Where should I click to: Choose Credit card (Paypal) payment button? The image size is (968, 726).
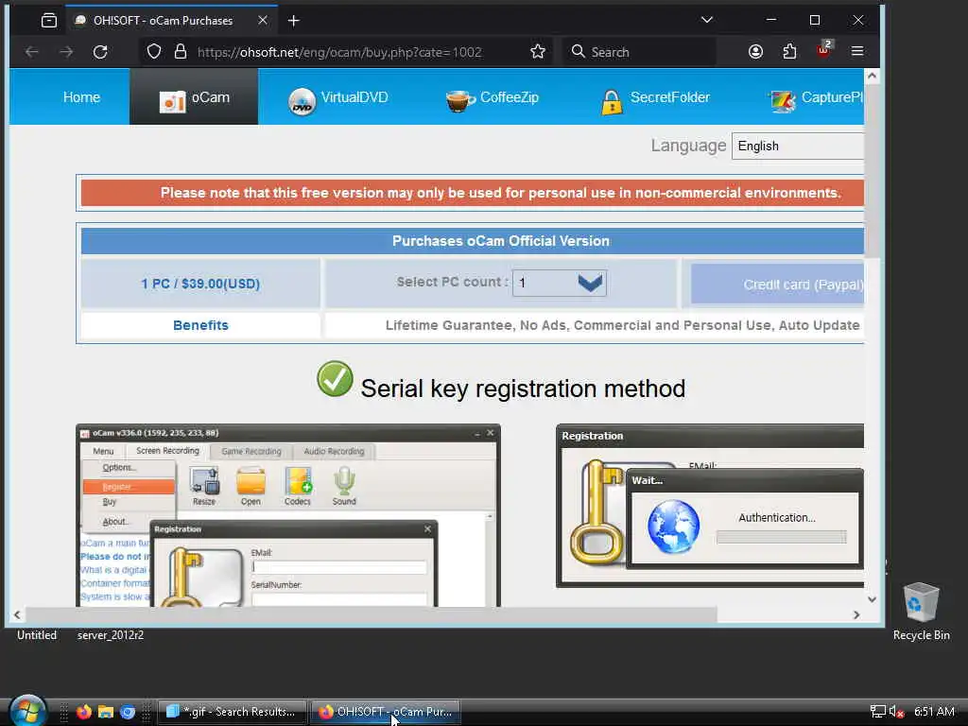click(777, 285)
